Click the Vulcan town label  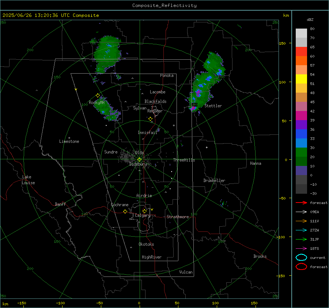pos(186,272)
